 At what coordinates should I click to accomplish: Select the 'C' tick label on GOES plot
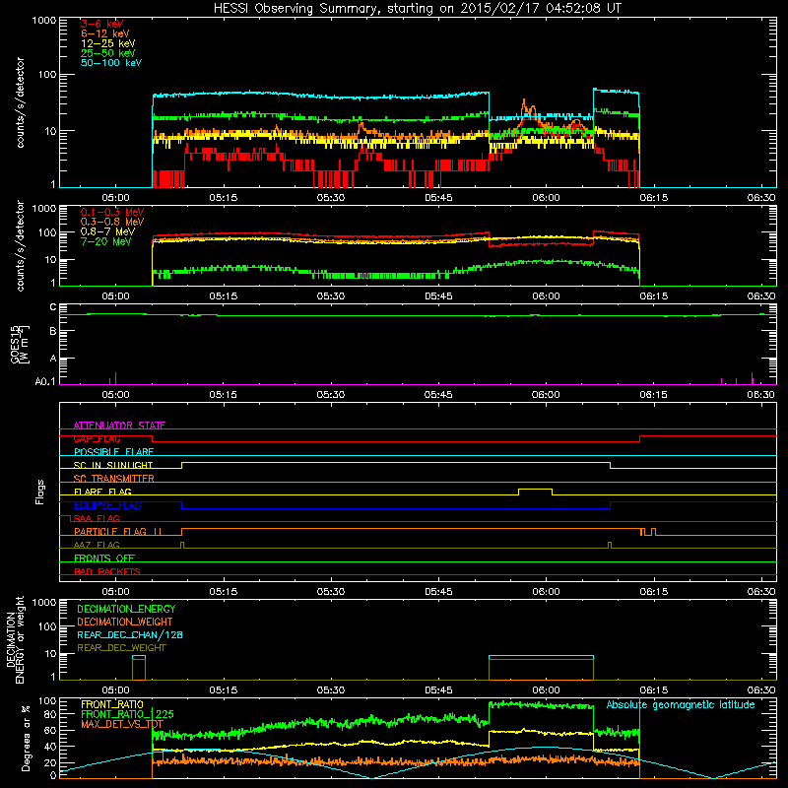pos(53,307)
